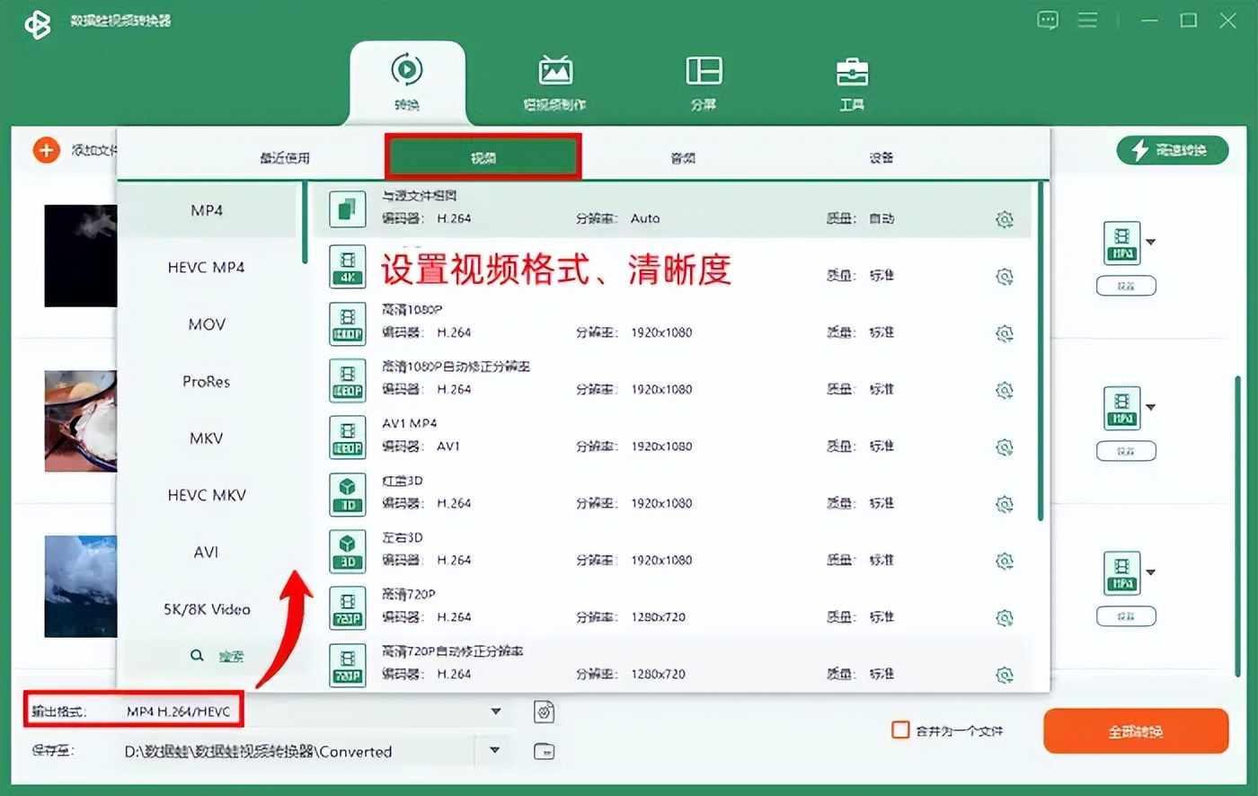Click the 全部转换 convert all button
The width and height of the screenshot is (1258, 796).
(1135, 730)
